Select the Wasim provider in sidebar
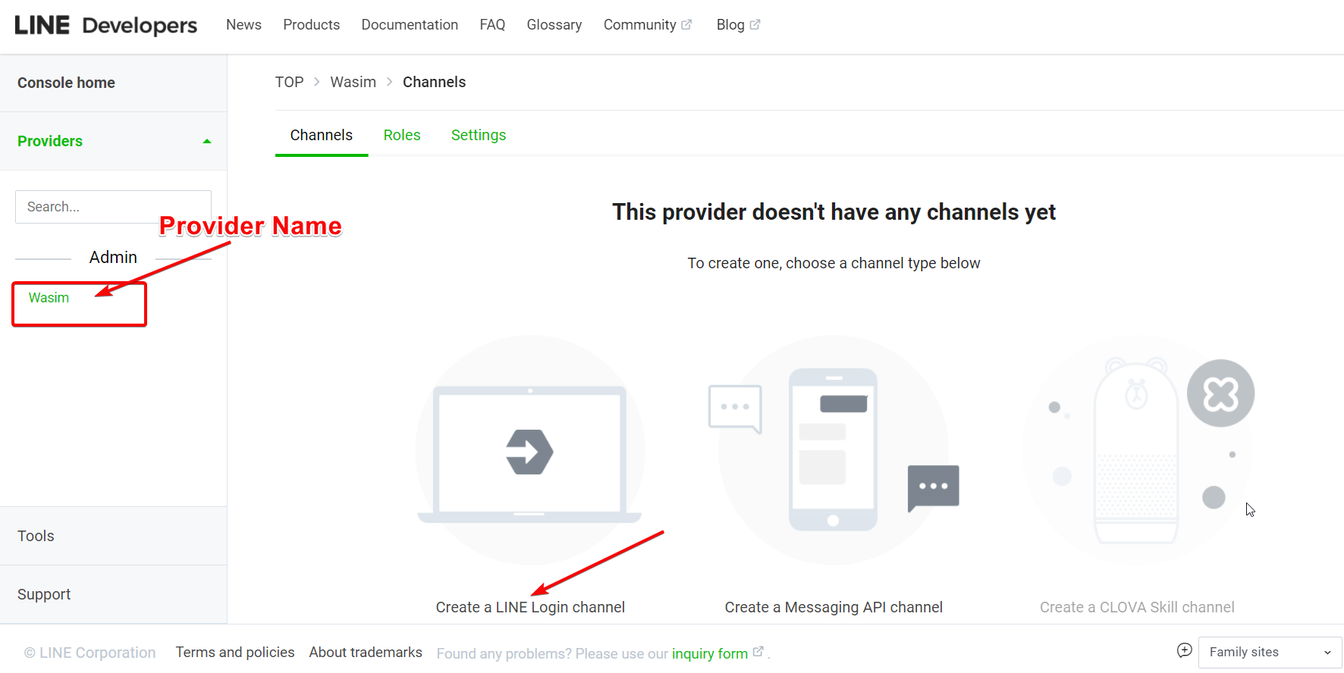The height and width of the screenshot is (673, 1344). pyautogui.click(x=49, y=298)
